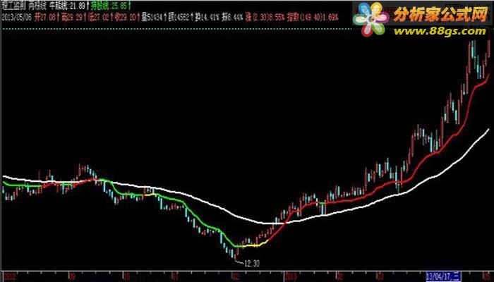The height and width of the screenshot is (282, 494).
Task: Click the high price 高29.29
Action: tap(72, 17)
